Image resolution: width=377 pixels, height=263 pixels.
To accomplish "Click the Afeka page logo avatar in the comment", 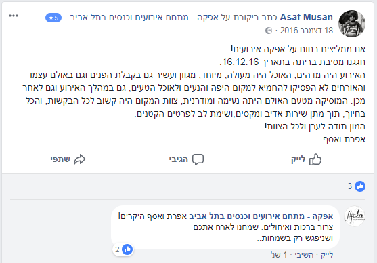I will 355,216.
